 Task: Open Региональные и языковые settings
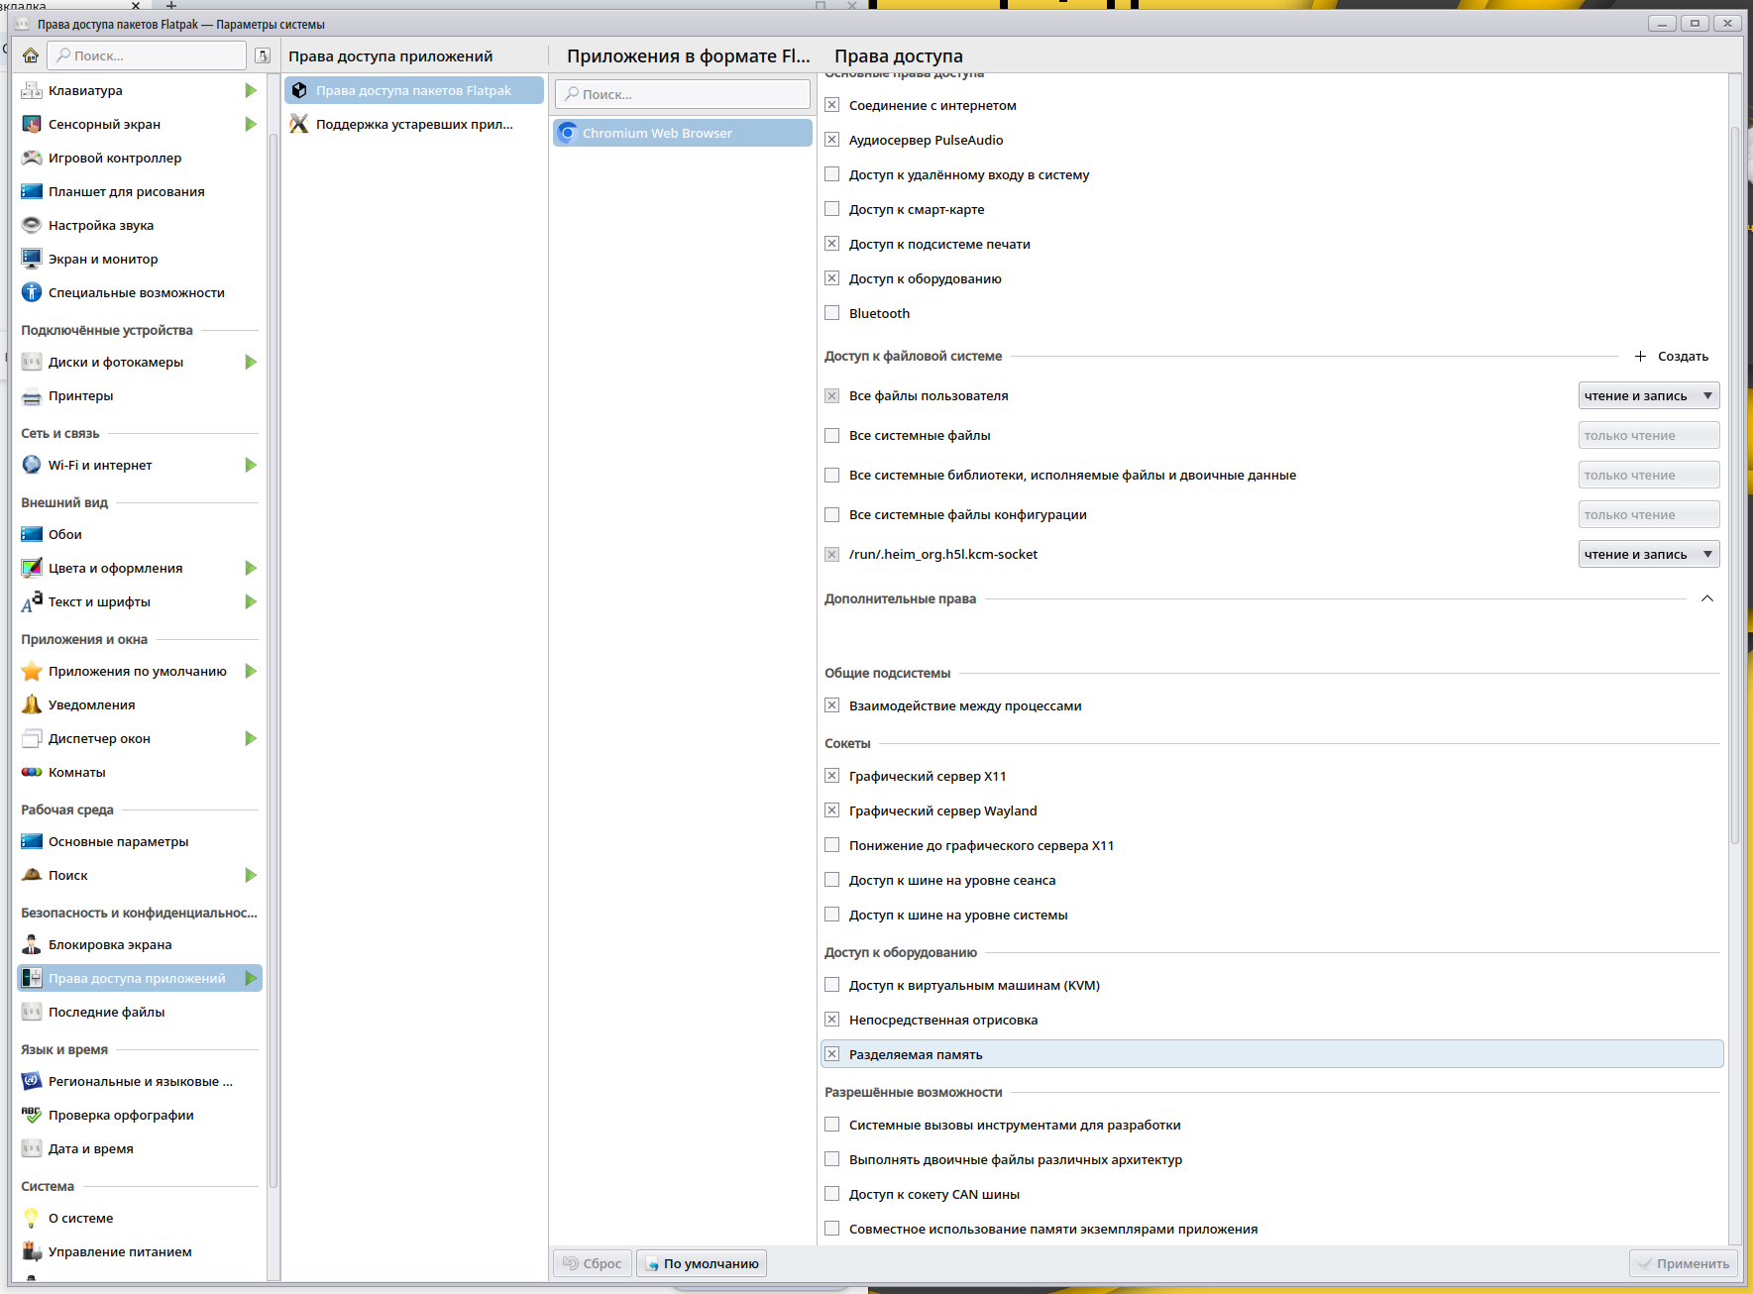click(140, 1081)
